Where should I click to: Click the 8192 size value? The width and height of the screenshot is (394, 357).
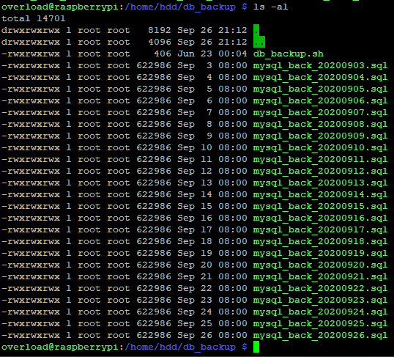click(x=160, y=31)
